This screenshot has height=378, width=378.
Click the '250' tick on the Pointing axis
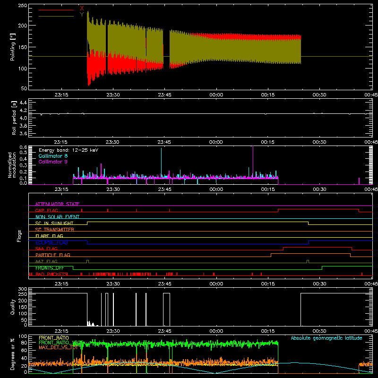tap(23, 5)
